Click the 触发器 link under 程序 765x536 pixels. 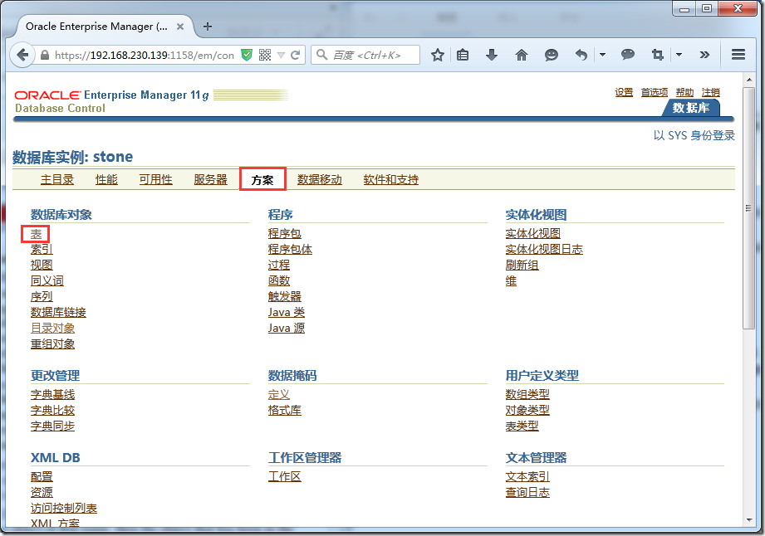coord(285,297)
